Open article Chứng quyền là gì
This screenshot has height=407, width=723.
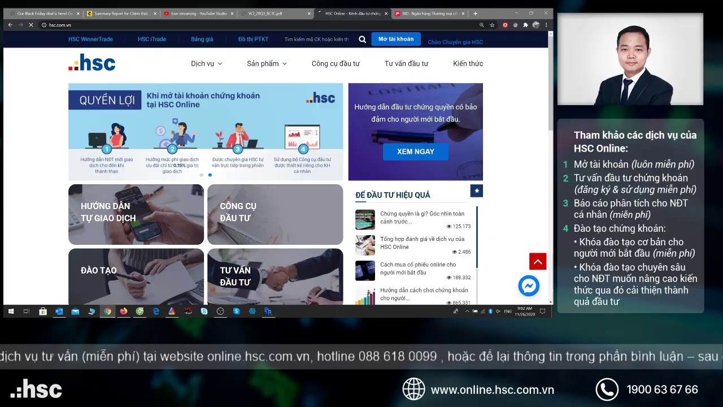(x=423, y=218)
